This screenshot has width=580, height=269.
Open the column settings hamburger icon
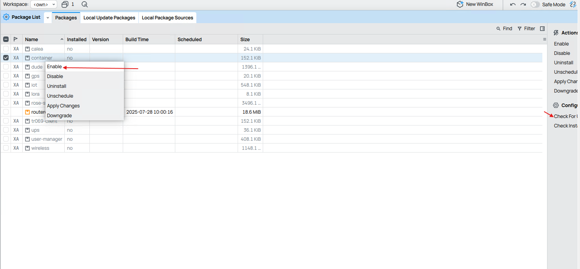[x=544, y=39]
